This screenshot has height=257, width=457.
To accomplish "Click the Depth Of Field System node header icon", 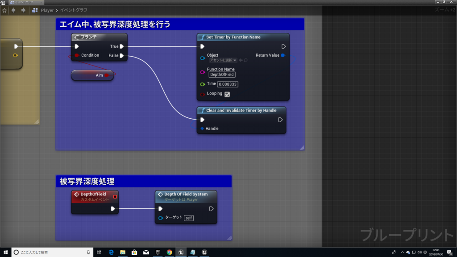I will click(x=161, y=194).
